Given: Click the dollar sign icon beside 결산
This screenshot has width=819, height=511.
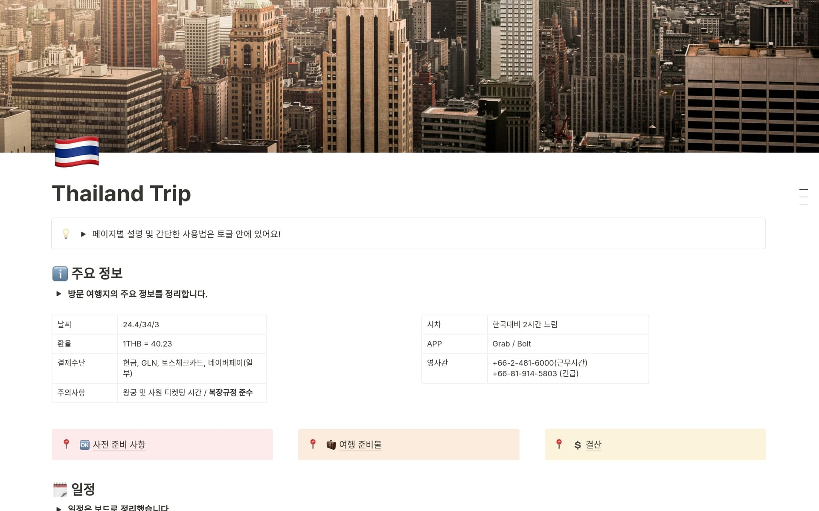Looking at the screenshot, I should click(578, 445).
